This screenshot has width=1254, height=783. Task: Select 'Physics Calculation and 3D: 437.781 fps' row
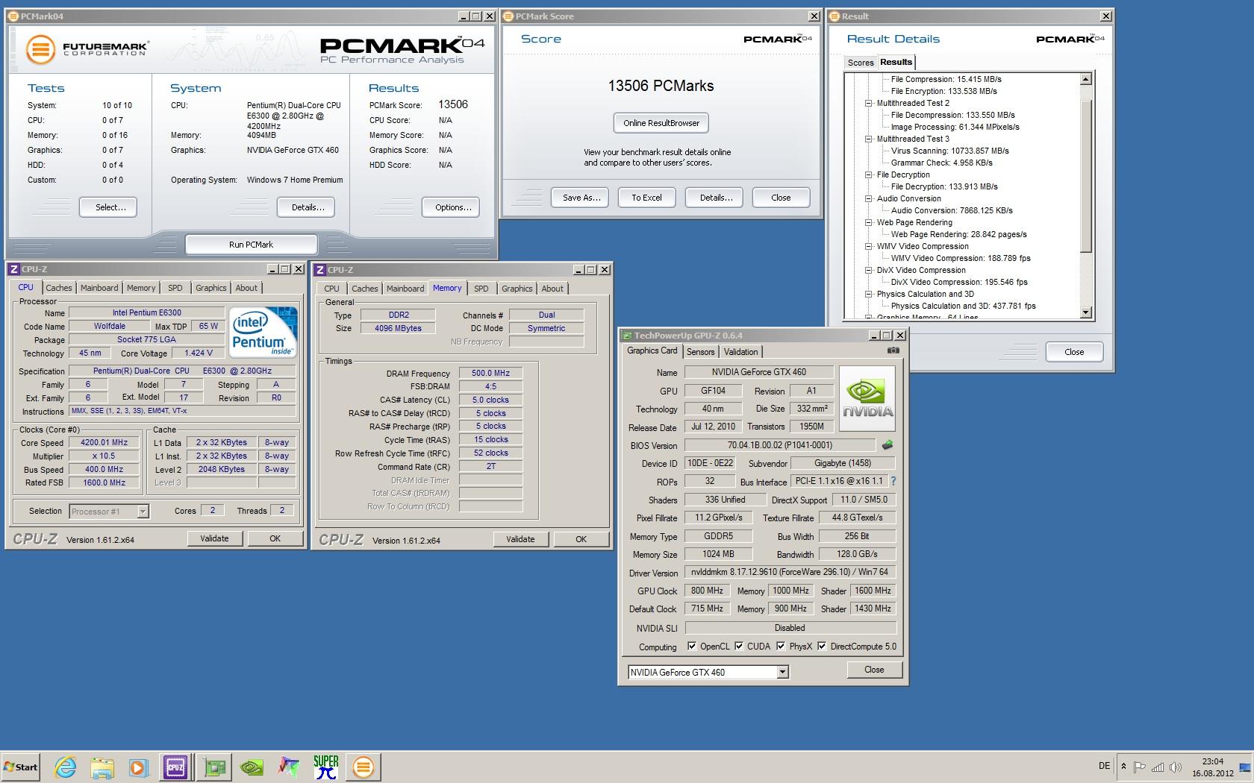[x=963, y=306]
